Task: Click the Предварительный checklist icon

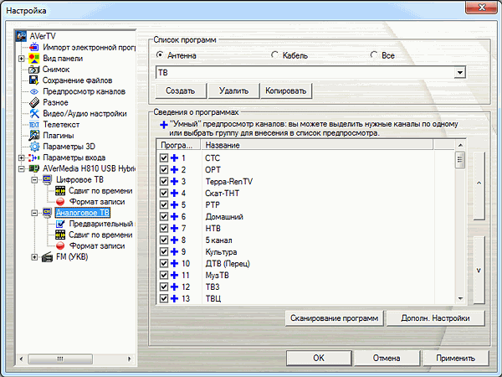Action: pos(60,224)
